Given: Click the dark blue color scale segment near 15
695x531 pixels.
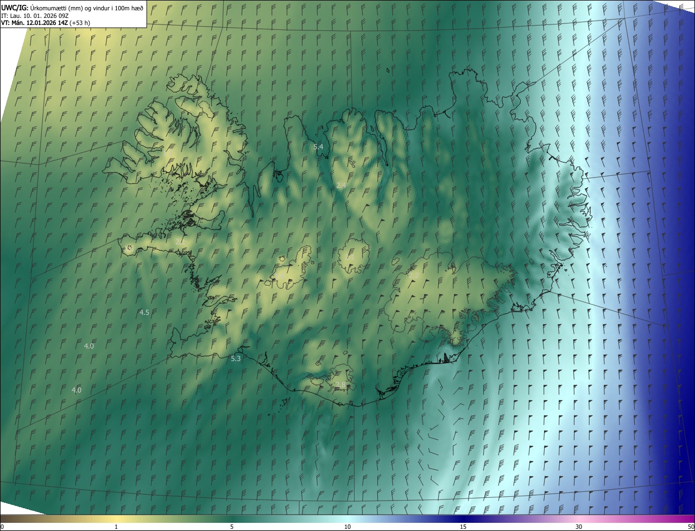Looking at the screenshot, I should [x=463, y=519].
